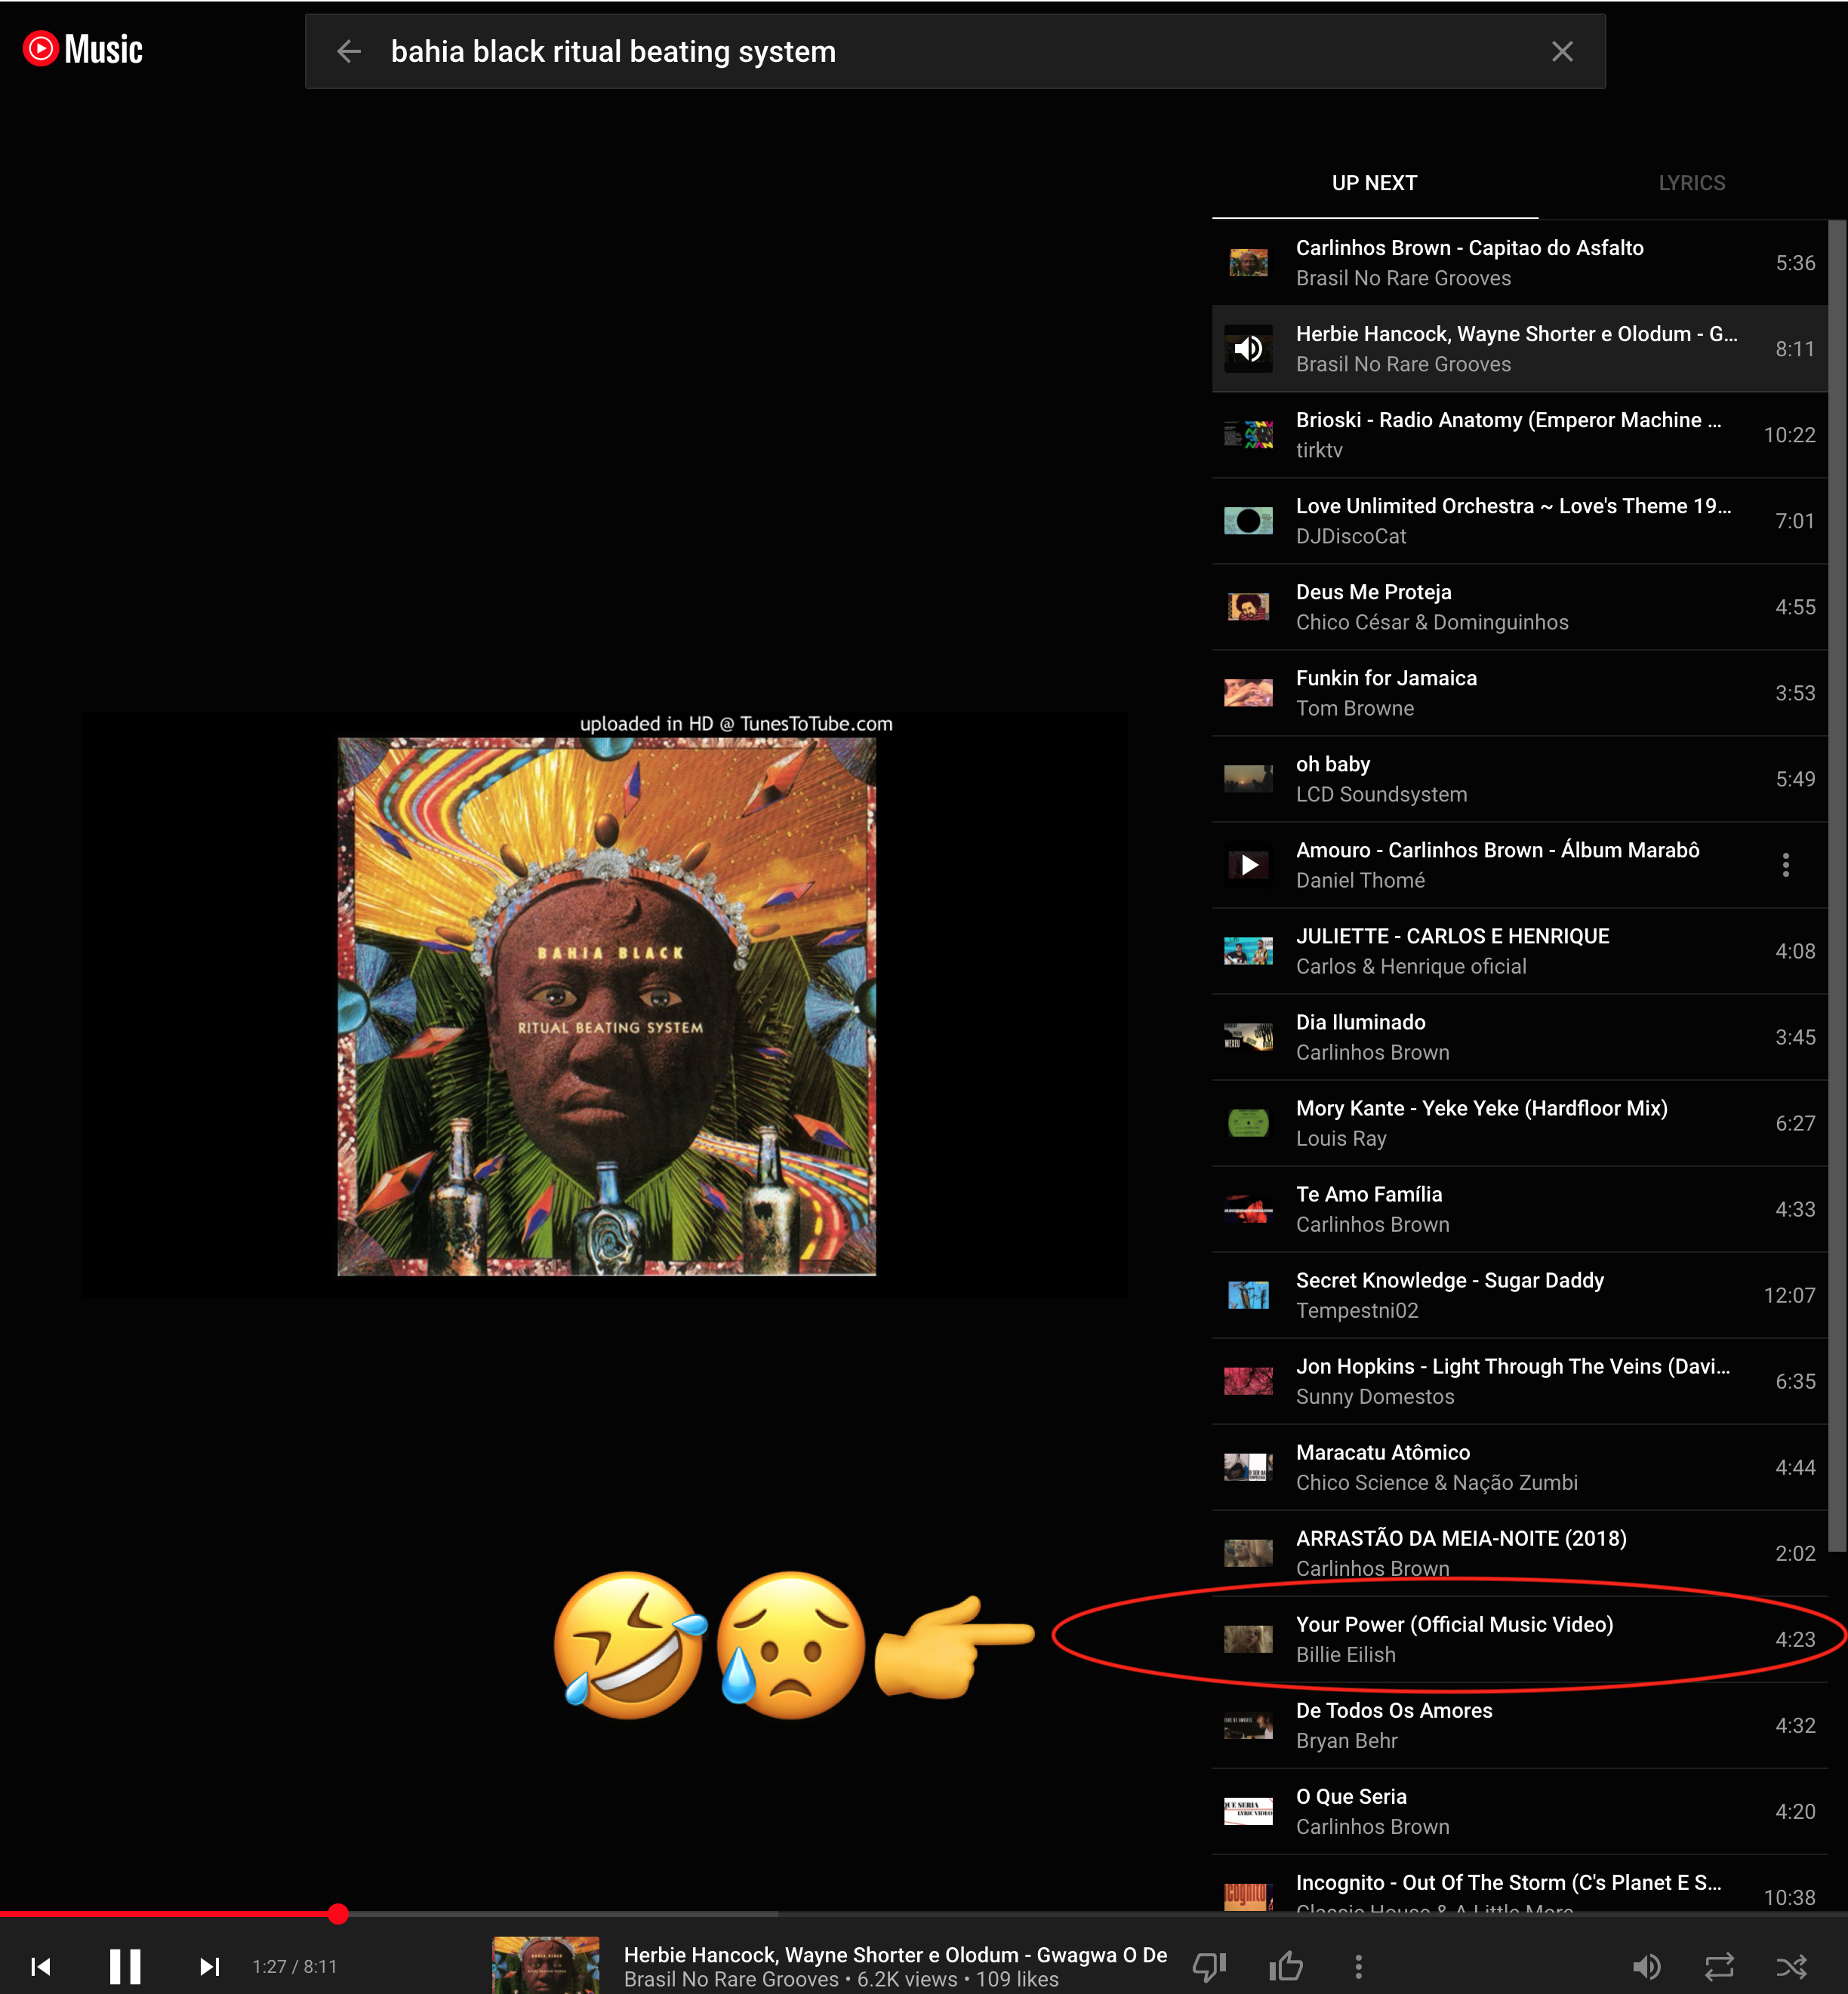Skip to the previous track
1848x1994 pixels.
click(41, 1966)
